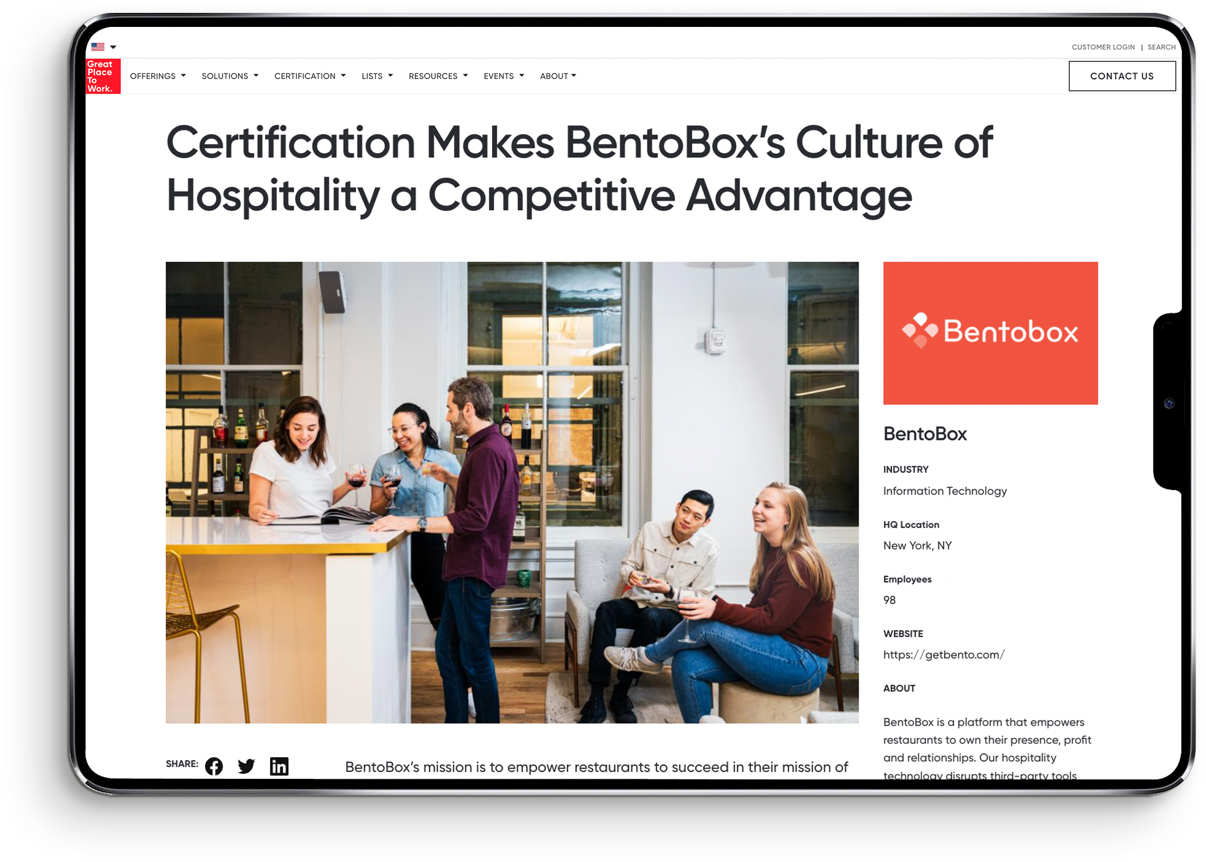Viewport: 1206px width, 862px height.
Task: Click the INDUSTRY label
Action: (906, 470)
